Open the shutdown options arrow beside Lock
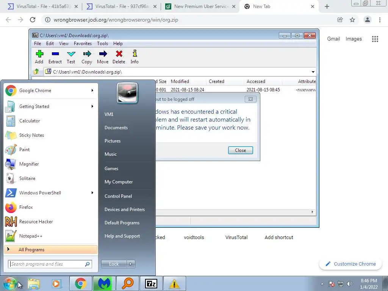This screenshot has width=388, height=291. (131, 264)
